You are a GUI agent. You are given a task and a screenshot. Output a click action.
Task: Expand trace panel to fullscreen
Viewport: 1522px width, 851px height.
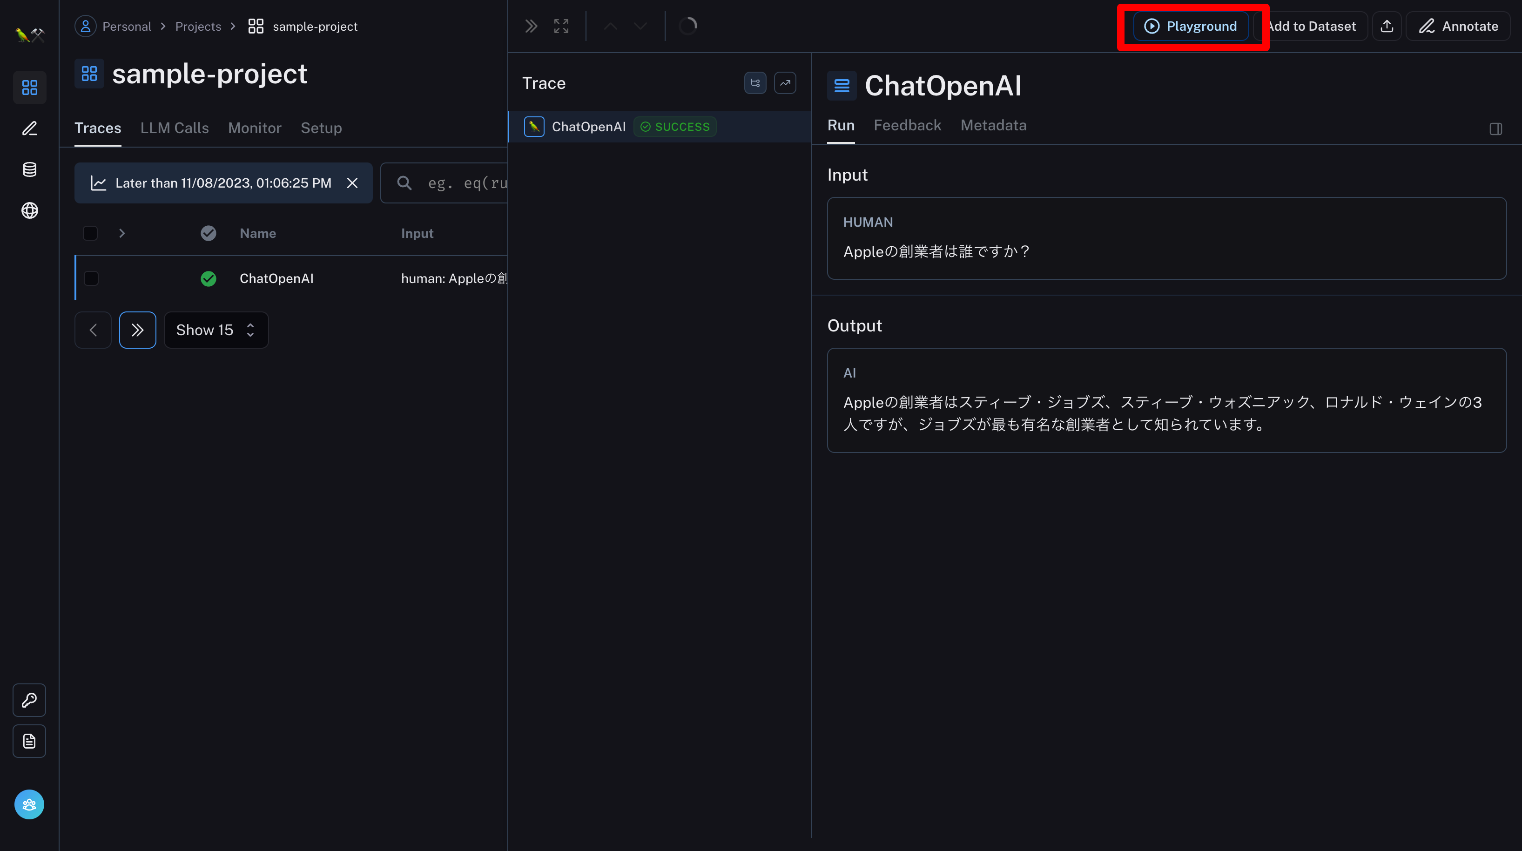[561, 26]
